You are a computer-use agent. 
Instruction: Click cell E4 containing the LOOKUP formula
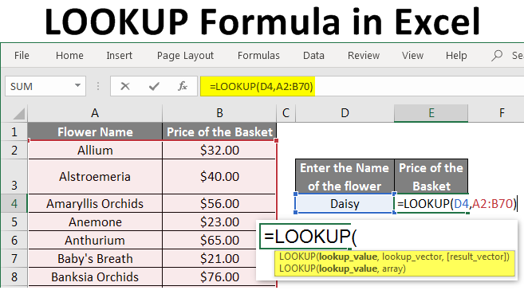[x=431, y=203]
